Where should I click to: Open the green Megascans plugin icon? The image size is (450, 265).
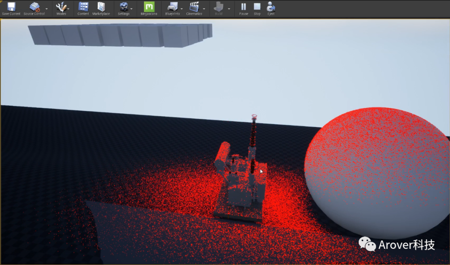(149, 7)
